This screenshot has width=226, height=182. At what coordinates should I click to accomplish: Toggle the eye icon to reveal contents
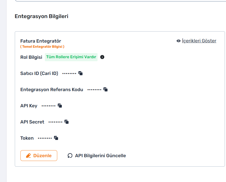pyautogui.click(x=178, y=41)
